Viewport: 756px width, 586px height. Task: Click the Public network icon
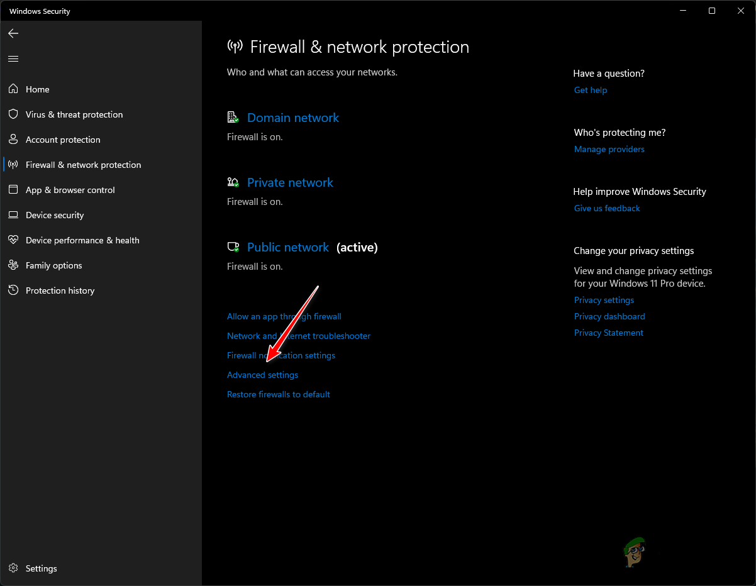[x=233, y=246]
